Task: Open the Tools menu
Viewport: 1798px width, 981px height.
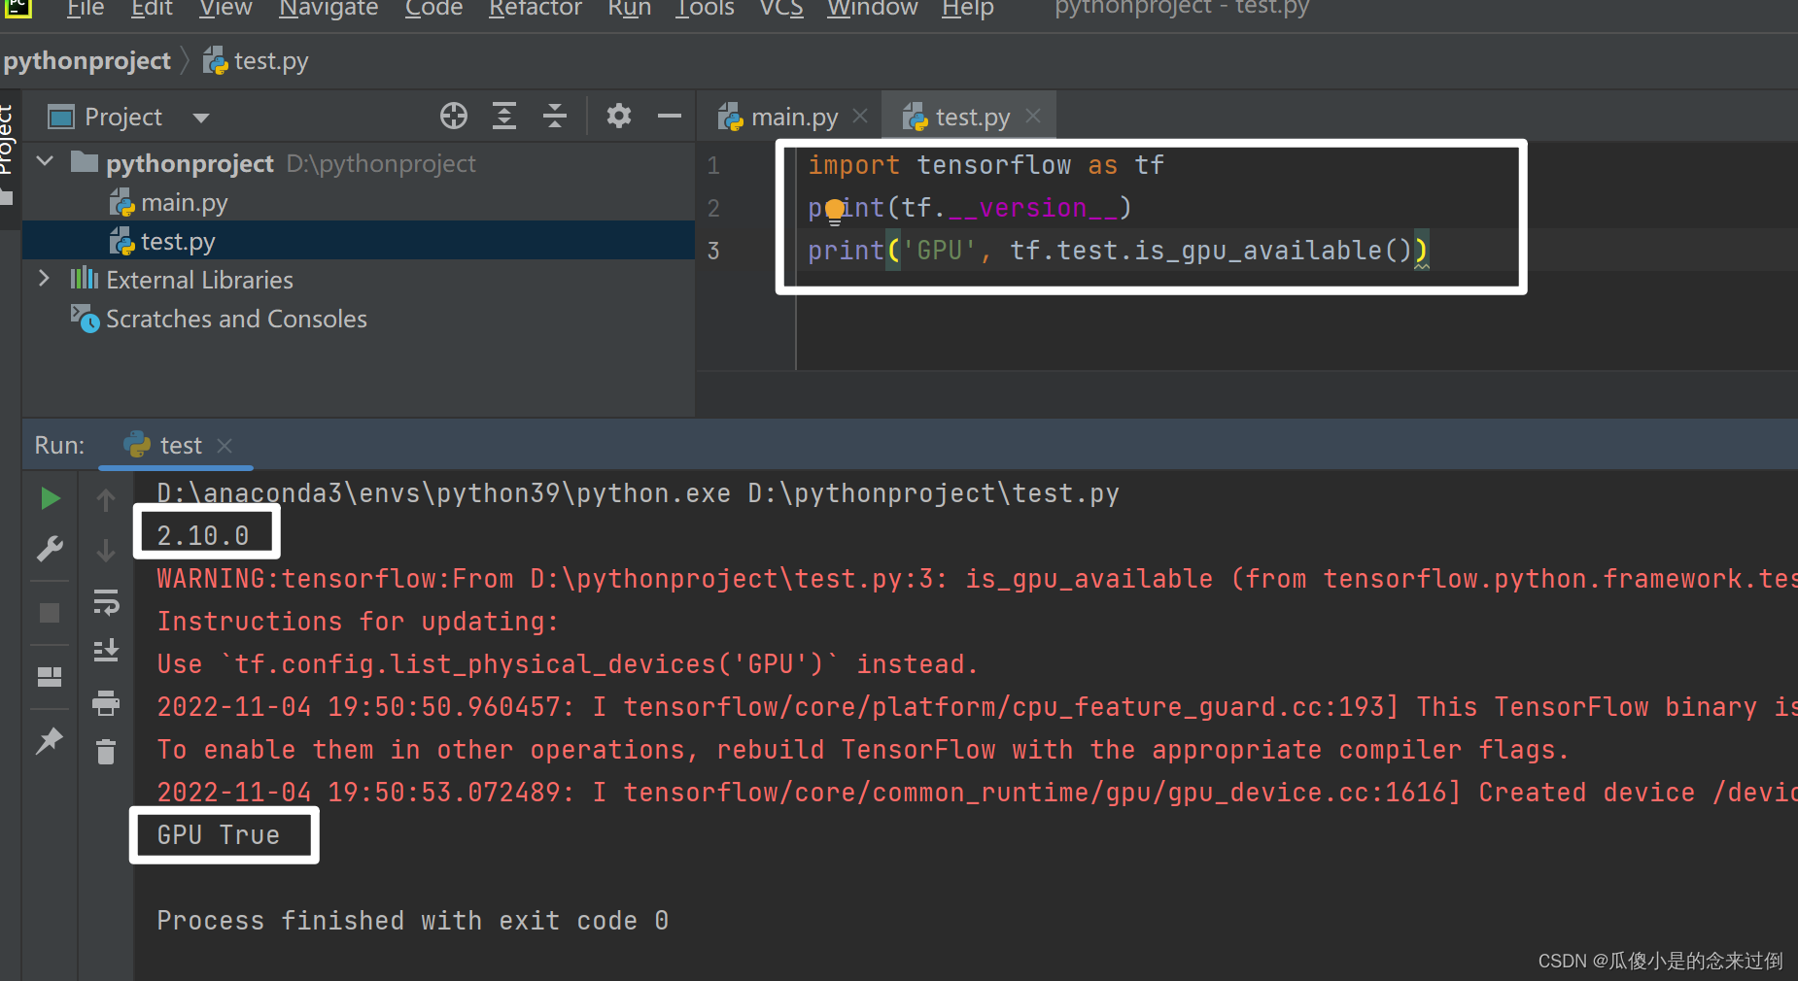Action: [x=705, y=9]
